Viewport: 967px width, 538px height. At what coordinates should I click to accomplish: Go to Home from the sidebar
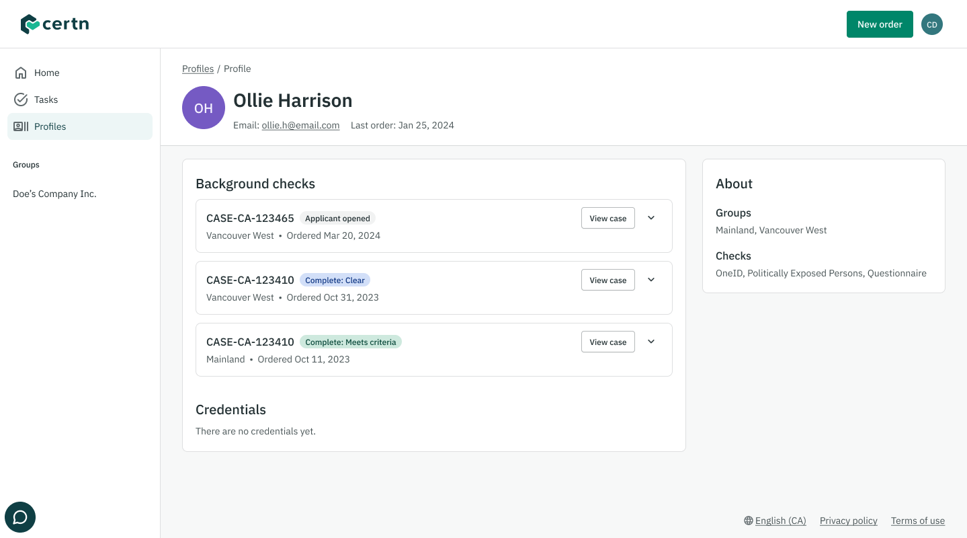[x=46, y=73]
